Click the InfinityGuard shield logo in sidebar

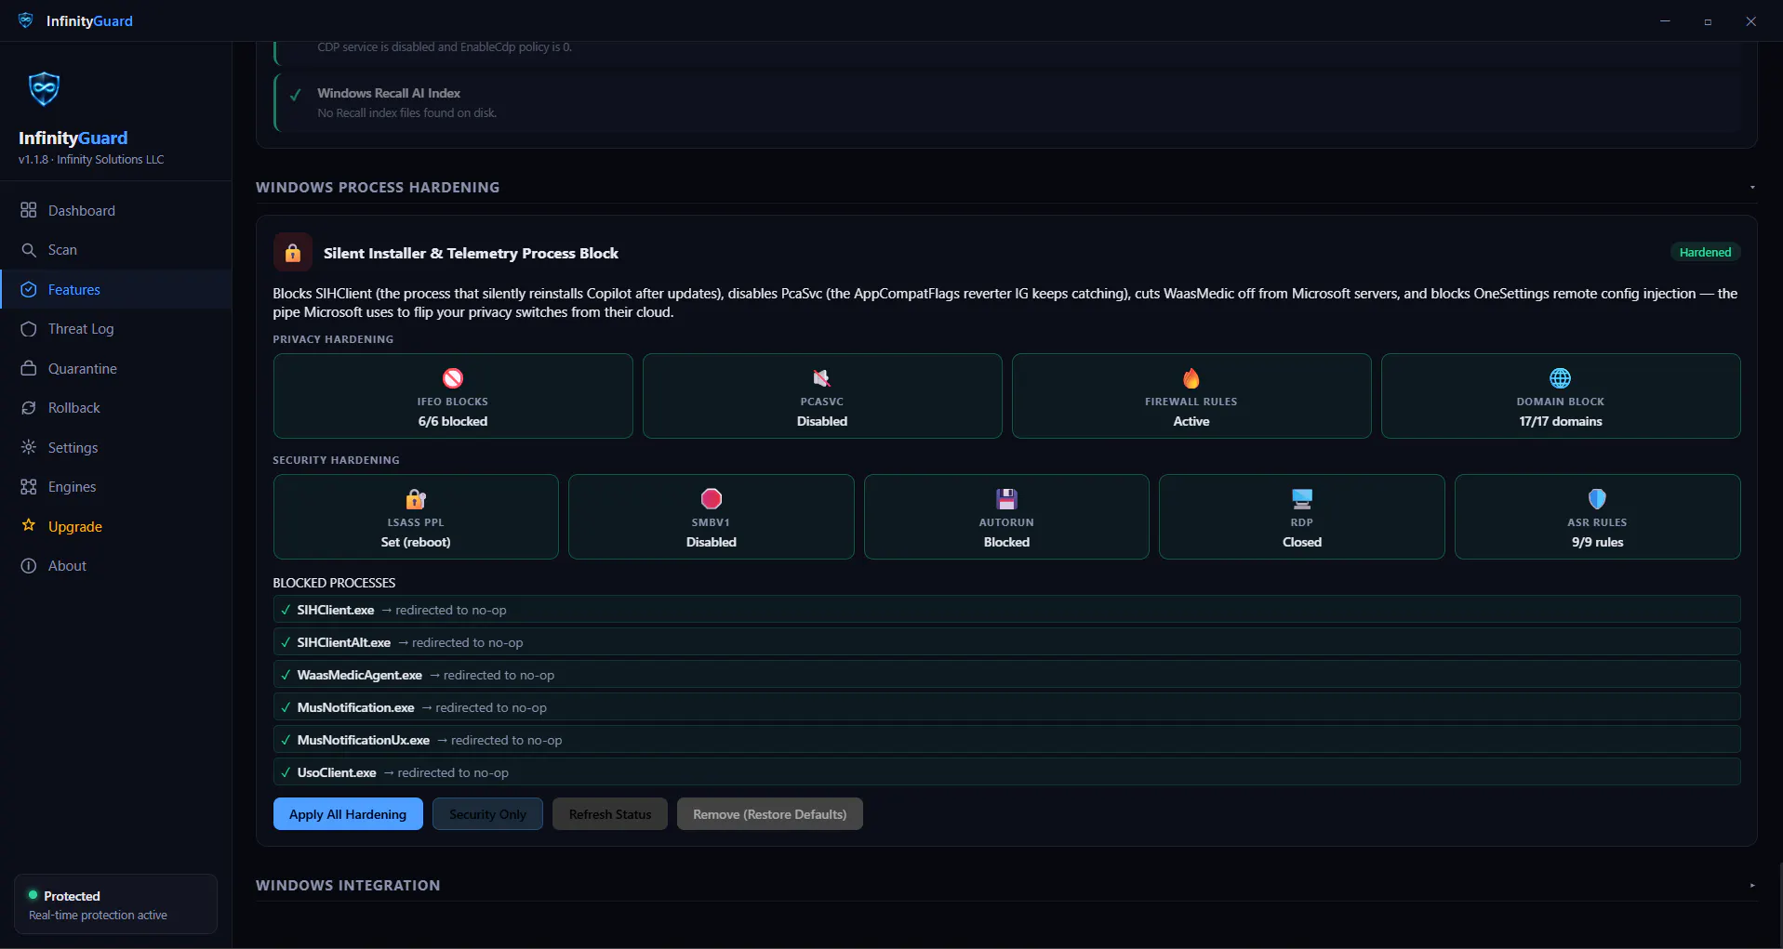tap(44, 89)
